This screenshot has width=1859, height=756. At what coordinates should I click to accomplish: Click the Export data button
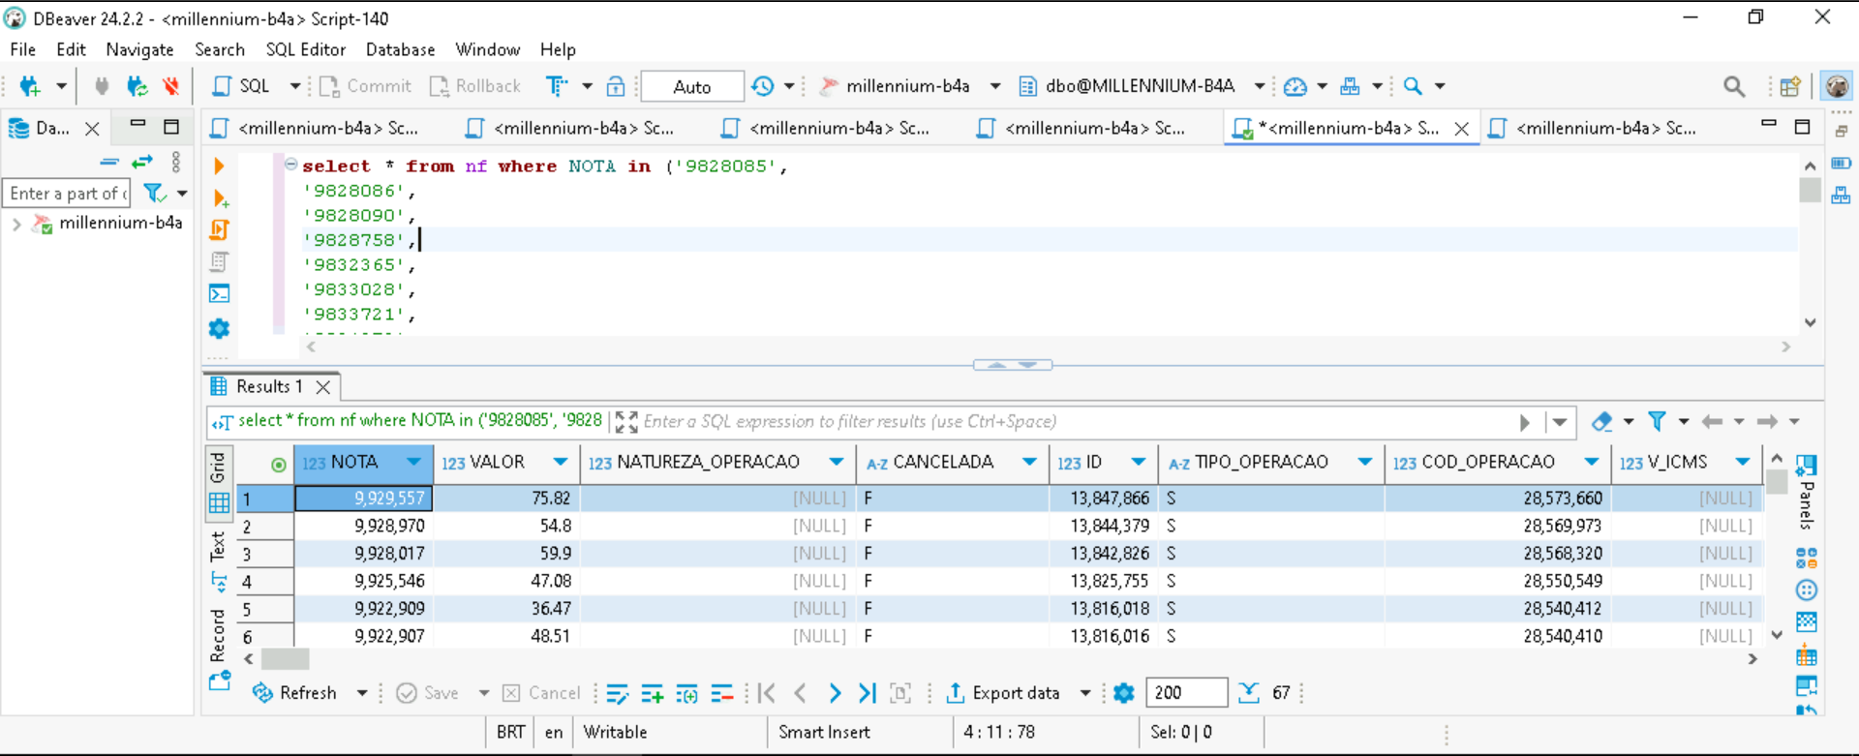pos(1003,693)
